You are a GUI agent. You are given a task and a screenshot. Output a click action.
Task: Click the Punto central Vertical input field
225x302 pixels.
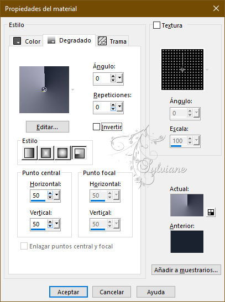point(39,224)
